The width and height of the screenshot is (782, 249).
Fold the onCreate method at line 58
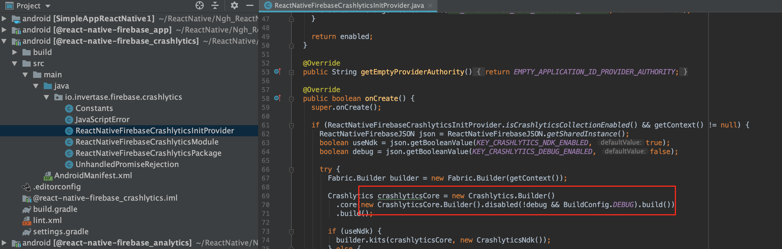click(x=291, y=98)
